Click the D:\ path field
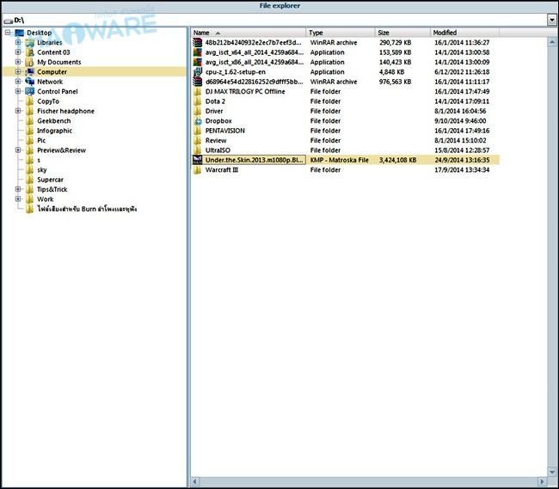Viewport: 559px width, 489px height. pyautogui.click(x=274, y=20)
